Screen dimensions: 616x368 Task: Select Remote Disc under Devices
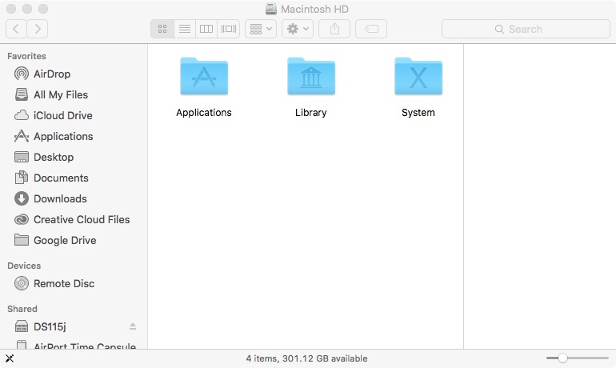(74, 283)
